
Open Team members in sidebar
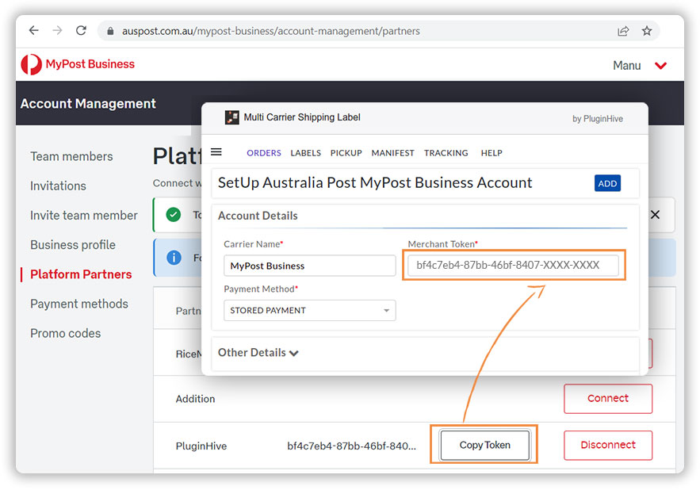click(71, 156)
